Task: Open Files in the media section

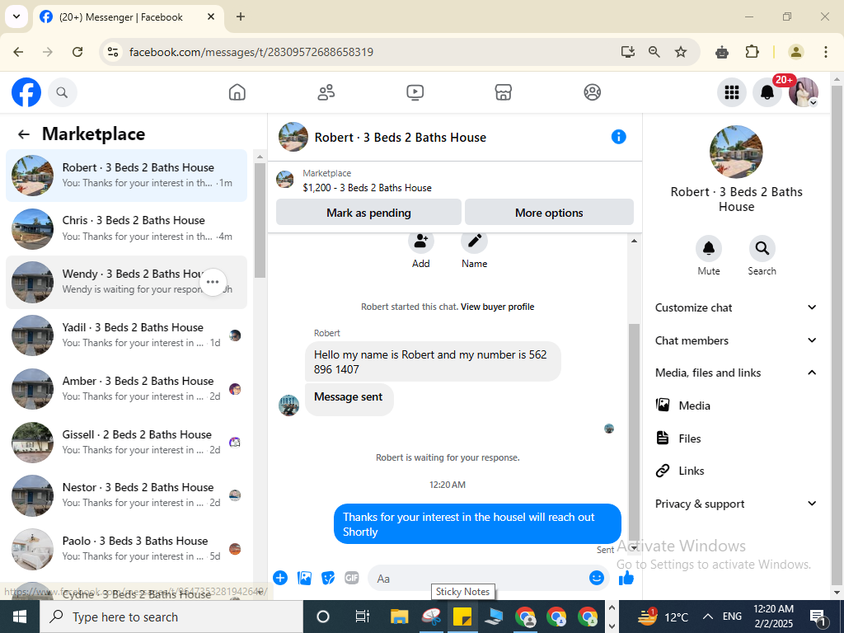Action: tap(736, 438)
